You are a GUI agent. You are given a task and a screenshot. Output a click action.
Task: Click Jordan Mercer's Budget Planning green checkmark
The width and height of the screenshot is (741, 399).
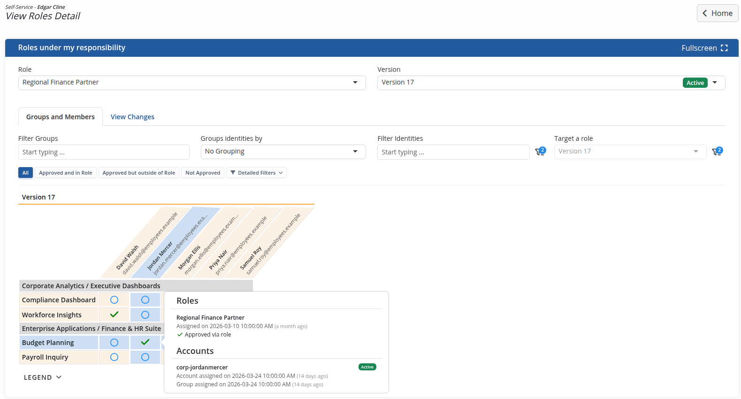click(145, 342)
